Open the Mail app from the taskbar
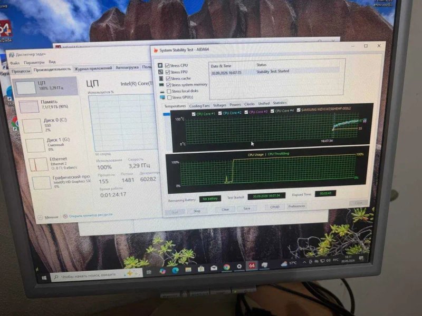 coord(214,268)
